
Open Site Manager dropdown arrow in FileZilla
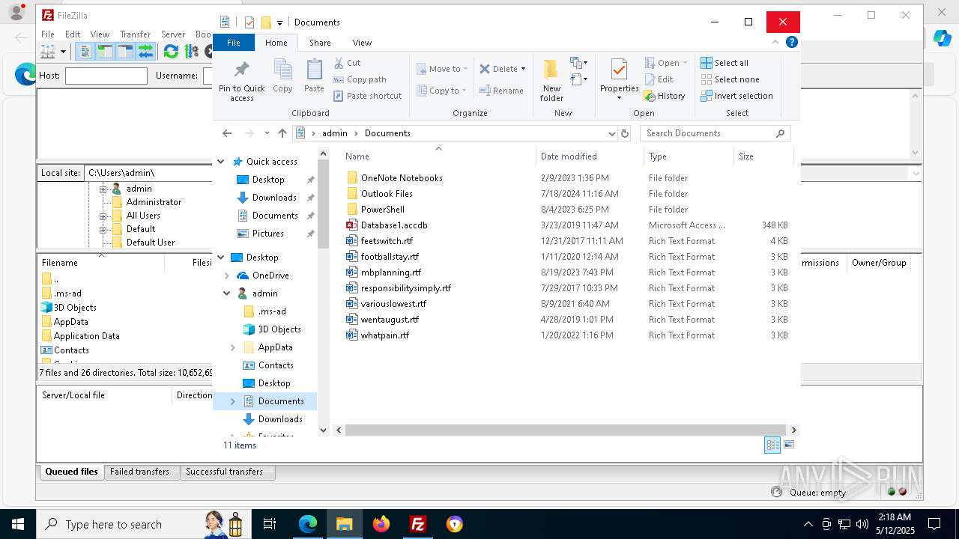[x=63, y=52]
